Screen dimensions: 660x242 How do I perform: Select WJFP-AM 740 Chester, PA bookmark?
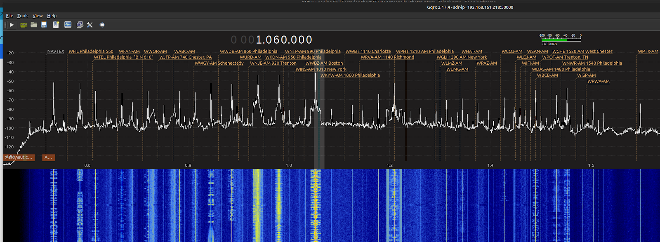pos(185,57)
